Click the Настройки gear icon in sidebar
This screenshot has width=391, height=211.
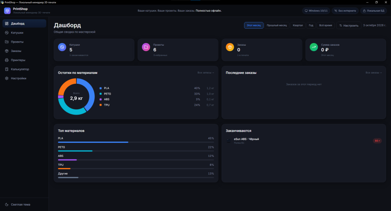tap(7, 78)
